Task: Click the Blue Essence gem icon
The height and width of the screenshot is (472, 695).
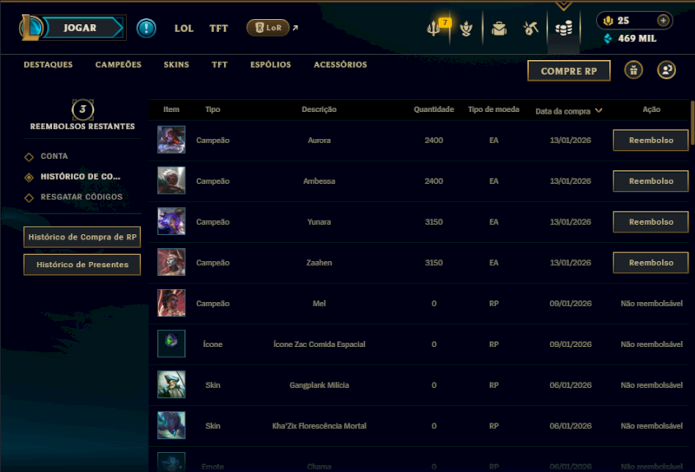Action: pyautogui.click(x=608, y=38)
